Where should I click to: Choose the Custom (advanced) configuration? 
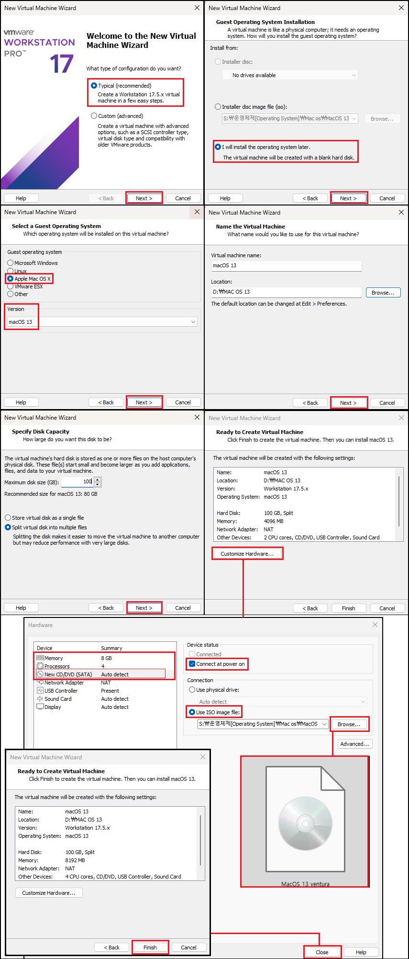pos(94,116)
